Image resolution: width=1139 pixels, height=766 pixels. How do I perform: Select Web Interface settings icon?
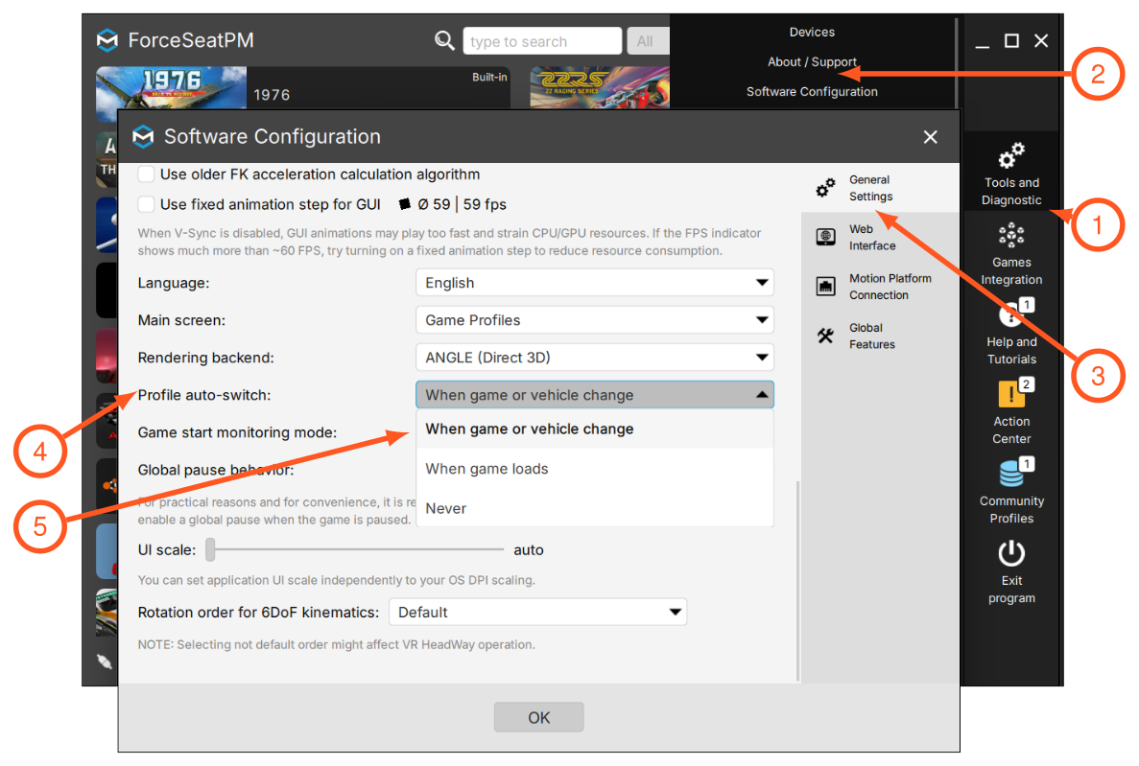click(x=826, y=238)
